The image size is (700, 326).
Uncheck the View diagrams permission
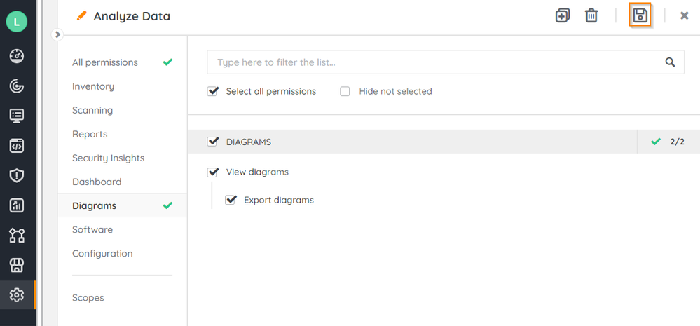(x=214, y=172)
